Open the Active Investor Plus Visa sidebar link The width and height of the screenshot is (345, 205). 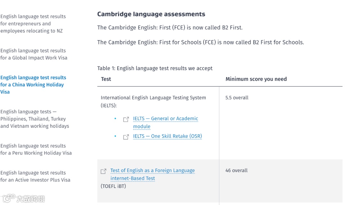pos(35,176)
